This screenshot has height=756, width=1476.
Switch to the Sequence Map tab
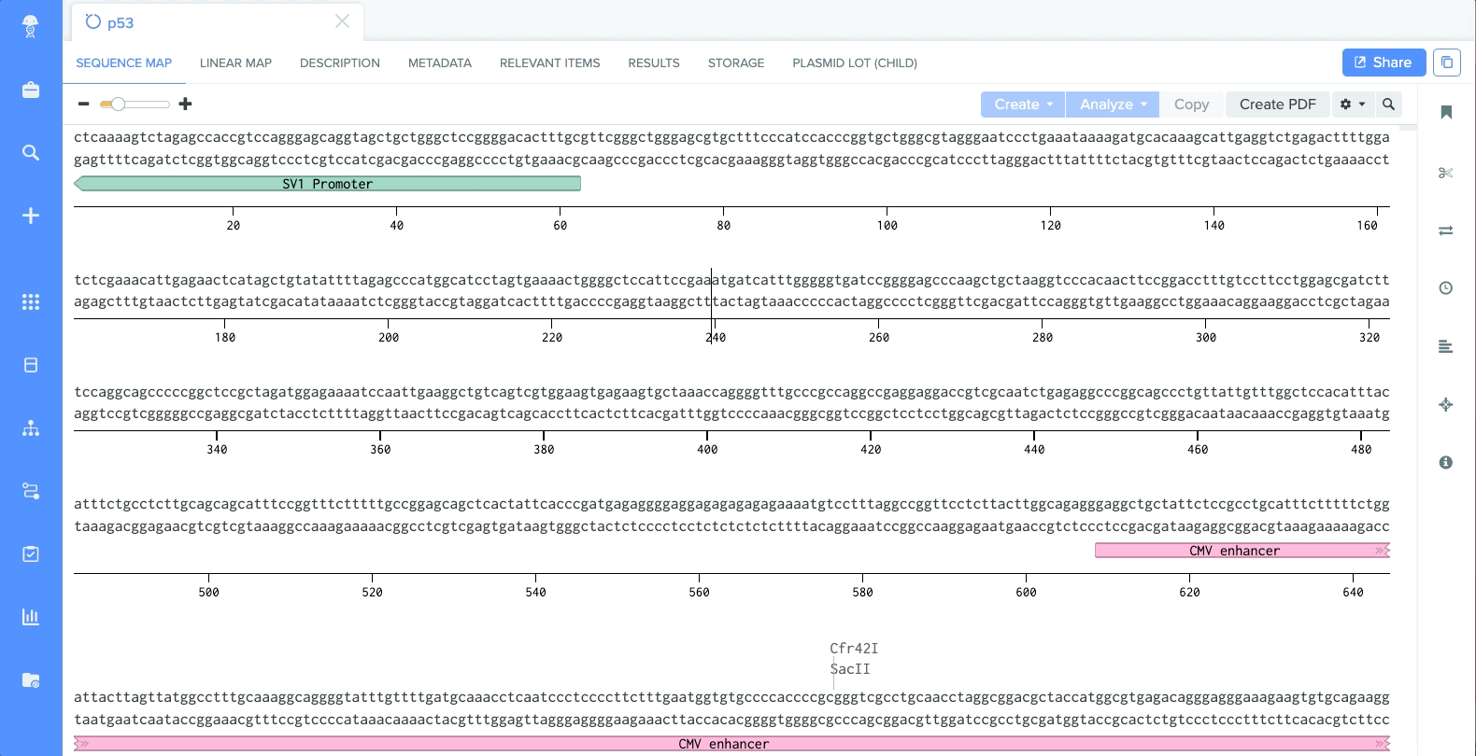124,63
